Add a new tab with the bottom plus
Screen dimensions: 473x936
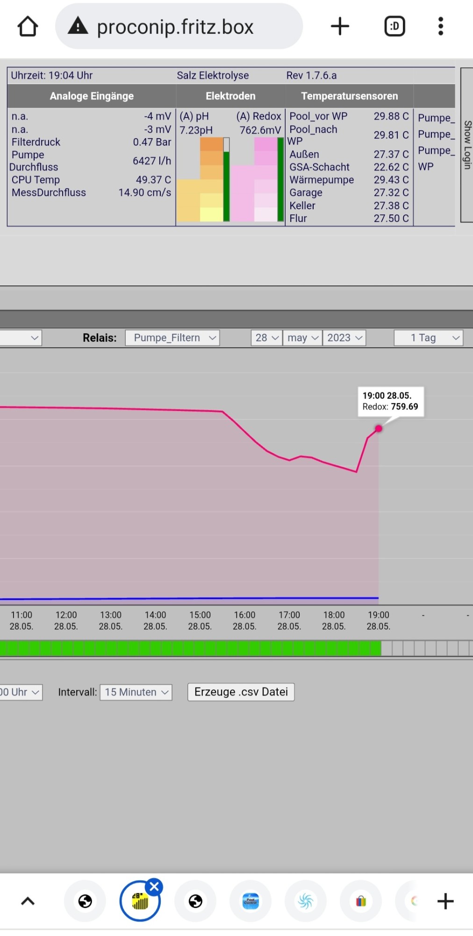[x=445, y=901]
